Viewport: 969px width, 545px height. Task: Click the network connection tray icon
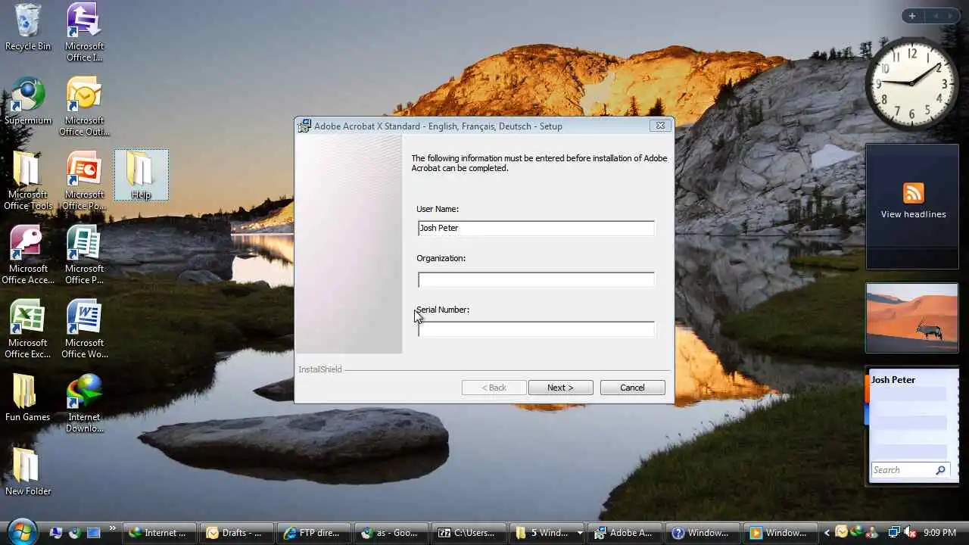894,533
